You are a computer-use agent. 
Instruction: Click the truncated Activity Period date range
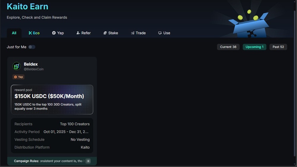point(66,132)
